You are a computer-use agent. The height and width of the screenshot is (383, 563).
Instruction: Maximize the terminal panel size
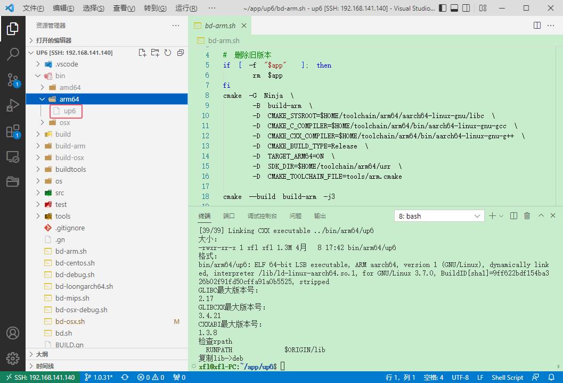pos(541,216)
